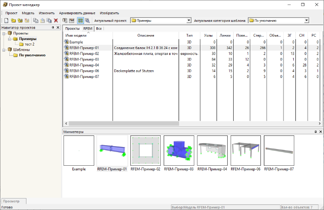Sort by Имя модели column header

(88, 35)
